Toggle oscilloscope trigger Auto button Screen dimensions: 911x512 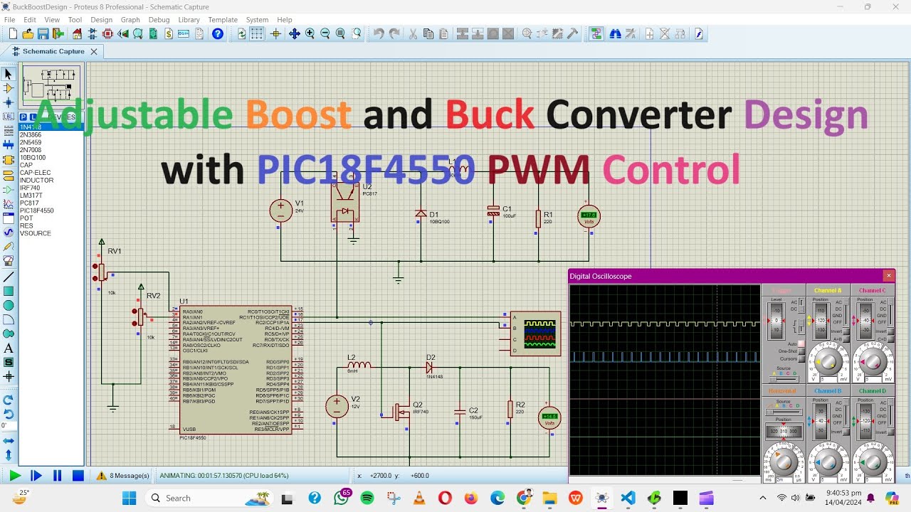(x=801, y=343)
